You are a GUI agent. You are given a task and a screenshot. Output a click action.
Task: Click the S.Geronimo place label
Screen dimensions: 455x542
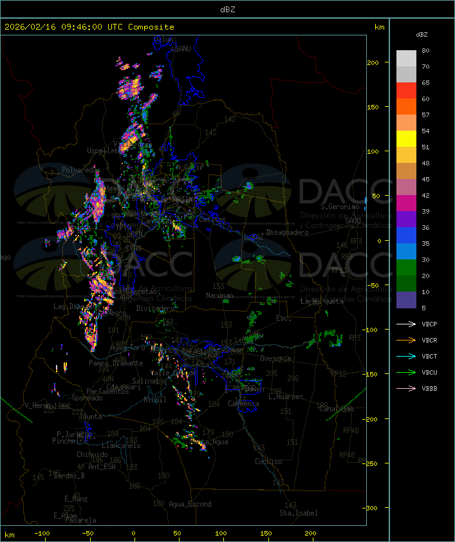(340, 207)
